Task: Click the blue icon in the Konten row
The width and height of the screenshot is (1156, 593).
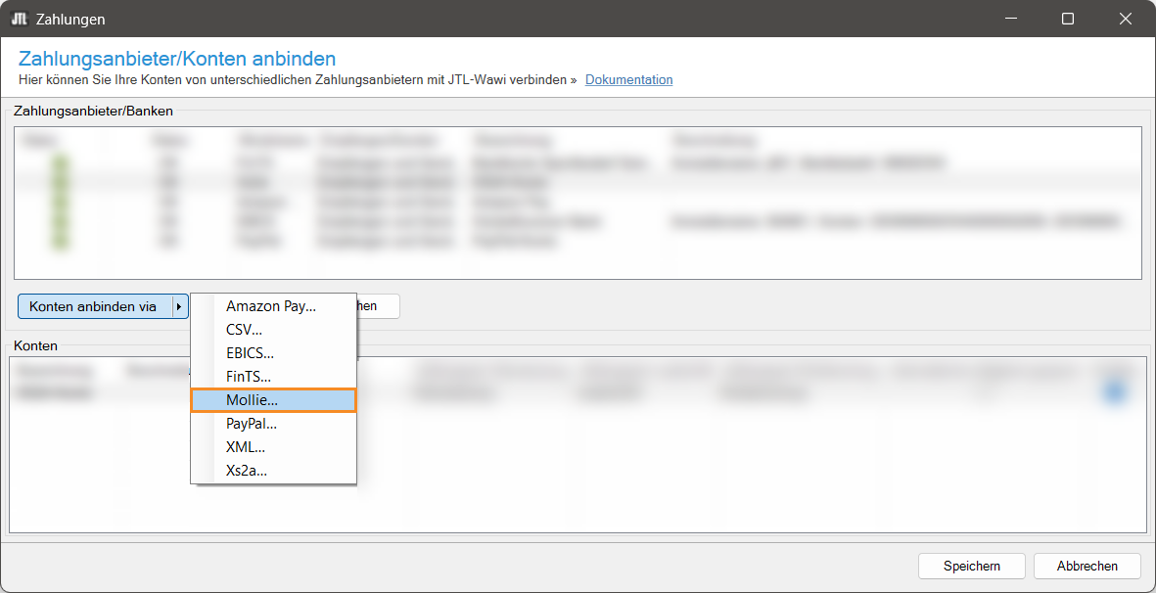Action: (x=1113, y=392)
